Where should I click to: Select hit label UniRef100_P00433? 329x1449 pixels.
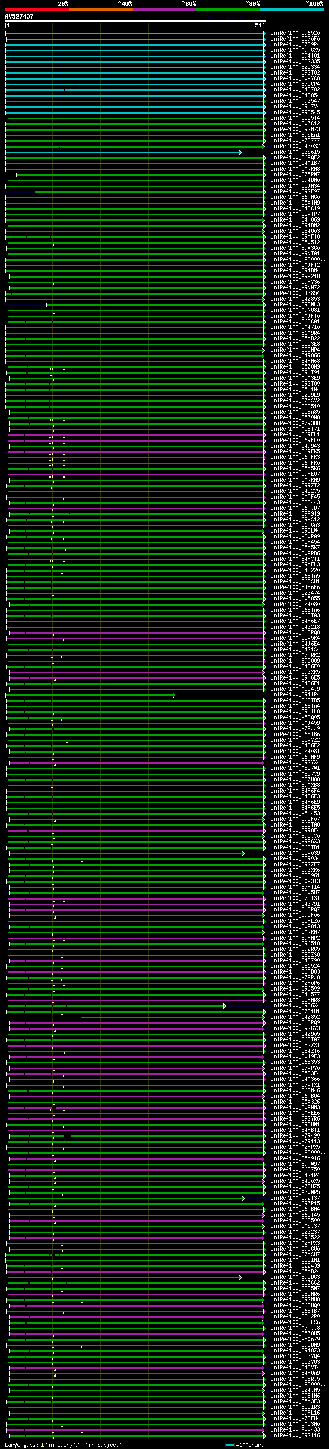coord(295,1430)
